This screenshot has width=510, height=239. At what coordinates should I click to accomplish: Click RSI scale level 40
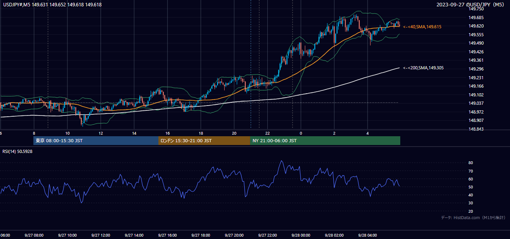click(x=470, y=195)
